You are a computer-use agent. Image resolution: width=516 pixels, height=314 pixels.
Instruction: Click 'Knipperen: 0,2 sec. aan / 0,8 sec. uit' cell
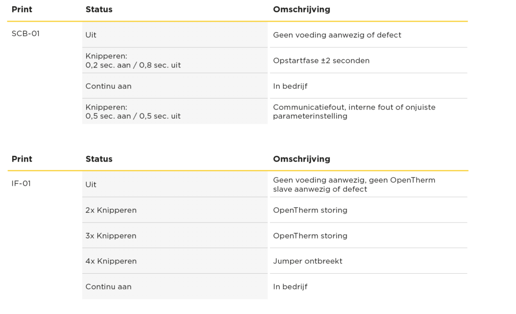(175, 60)
